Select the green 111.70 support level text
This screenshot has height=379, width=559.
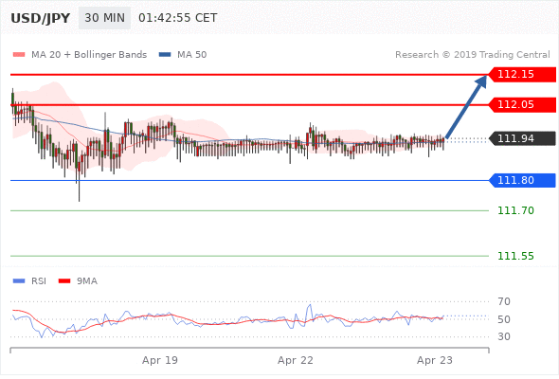click(515, 210)
